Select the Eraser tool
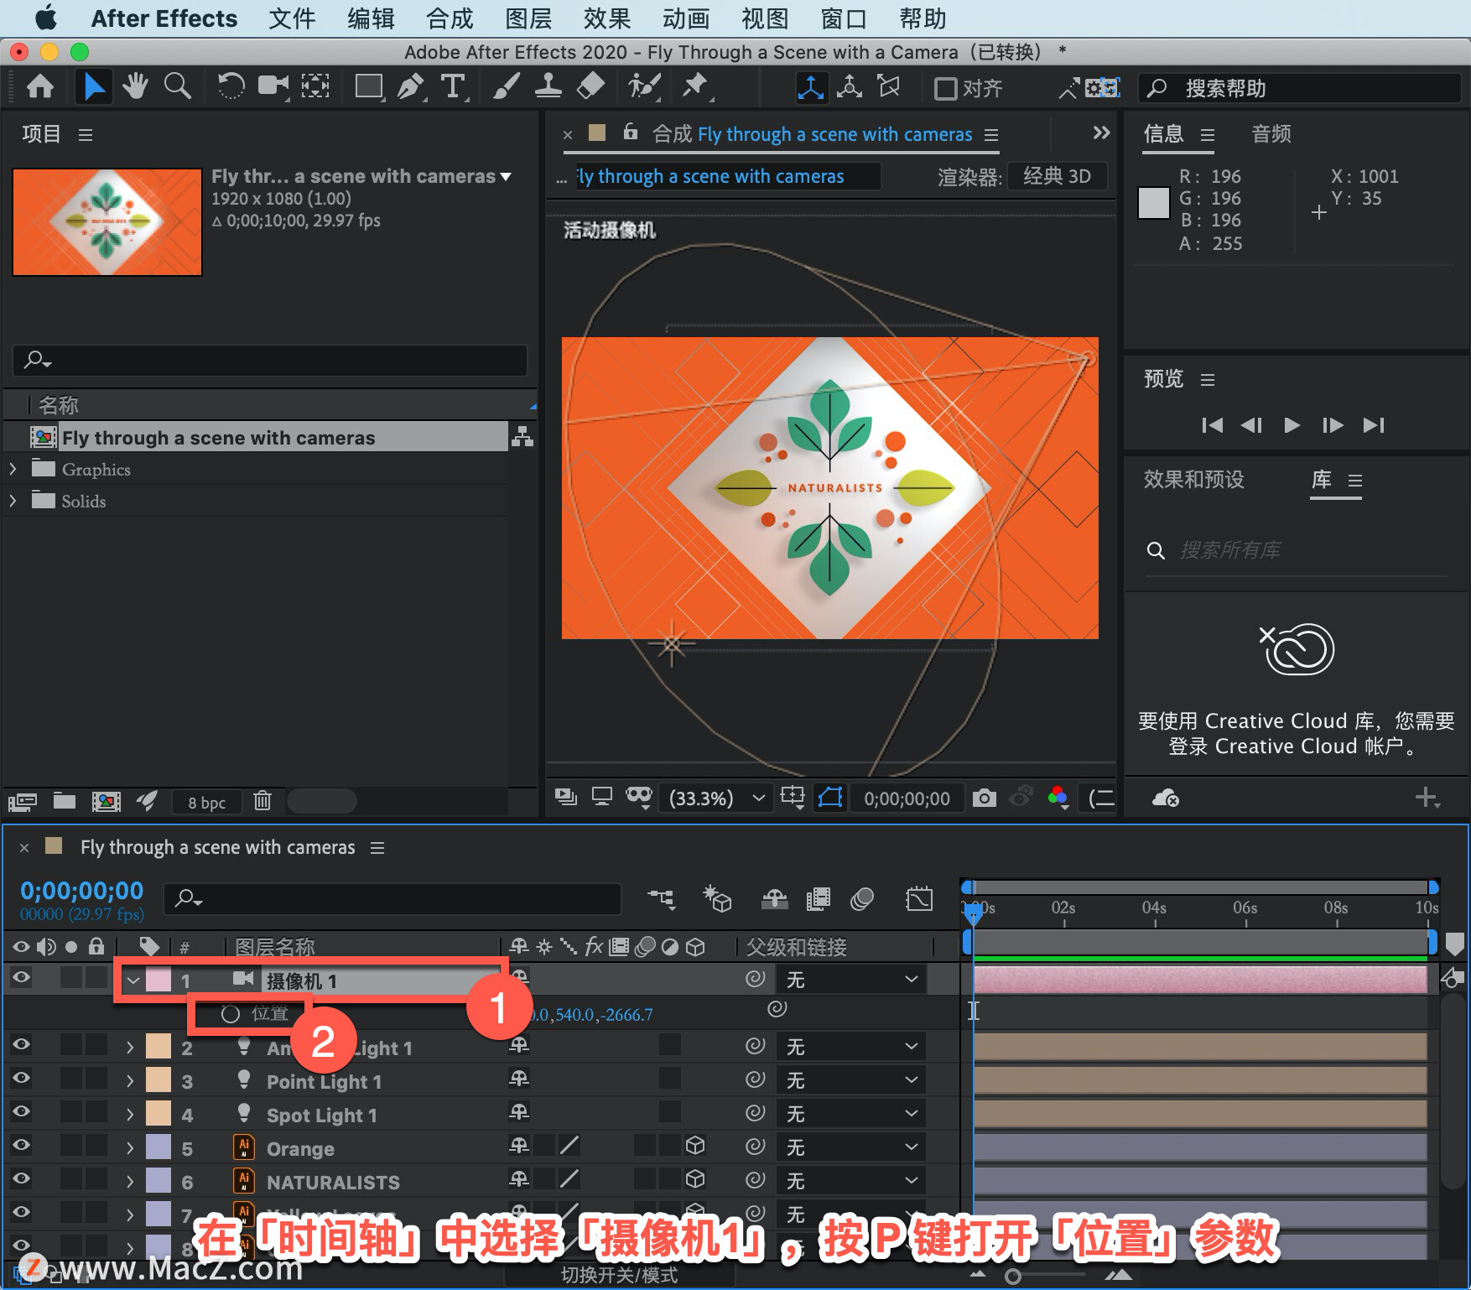The width and height of the screenshot is (1471, 1290). pyautogui.click(x=591, y=86)
